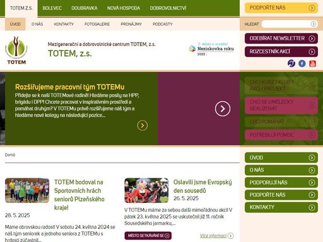Image resolution: width=323 pixels, height=242 pixels.
Task: Click the Domů breadcrumb
Action: point(10,155)
